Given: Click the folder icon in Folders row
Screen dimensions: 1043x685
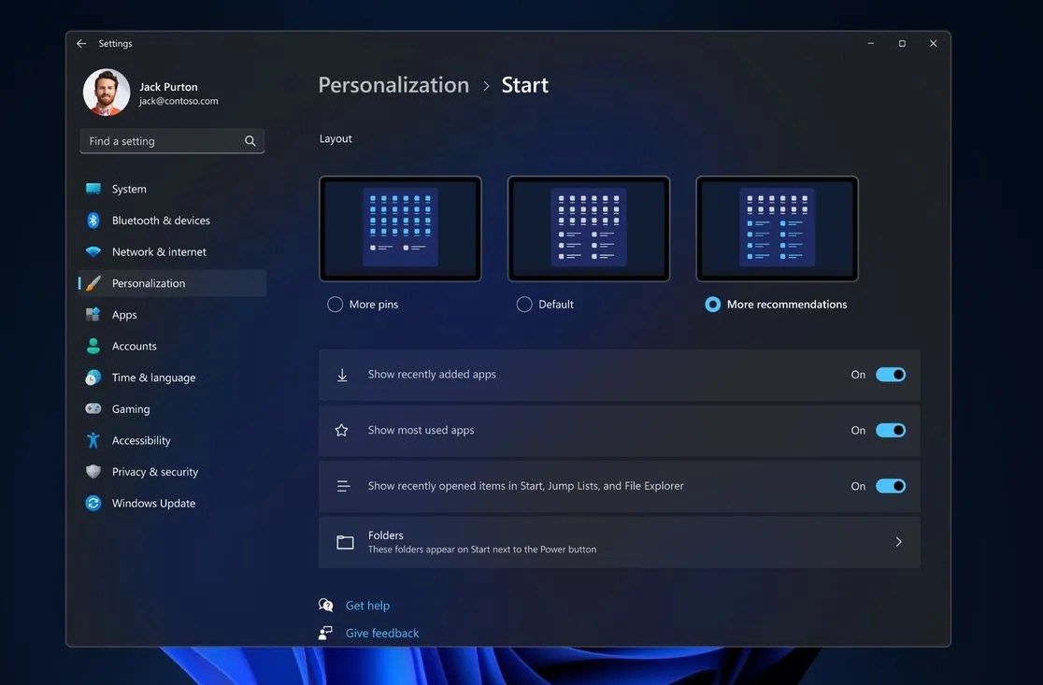Looking at the screenshot, I should coord(345,542).
